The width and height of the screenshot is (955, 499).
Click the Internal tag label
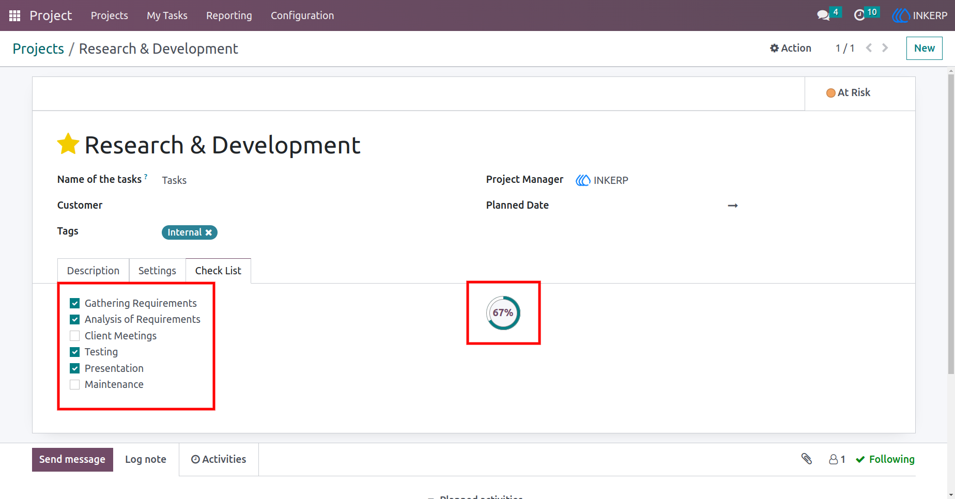[x=184, y=232]
